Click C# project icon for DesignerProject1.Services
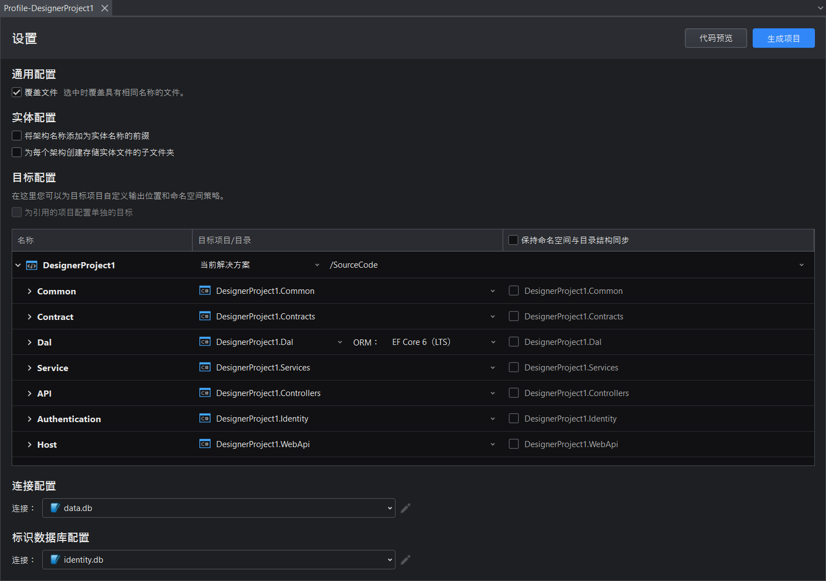This screenshot has height=581, width=826. point(205,367)
